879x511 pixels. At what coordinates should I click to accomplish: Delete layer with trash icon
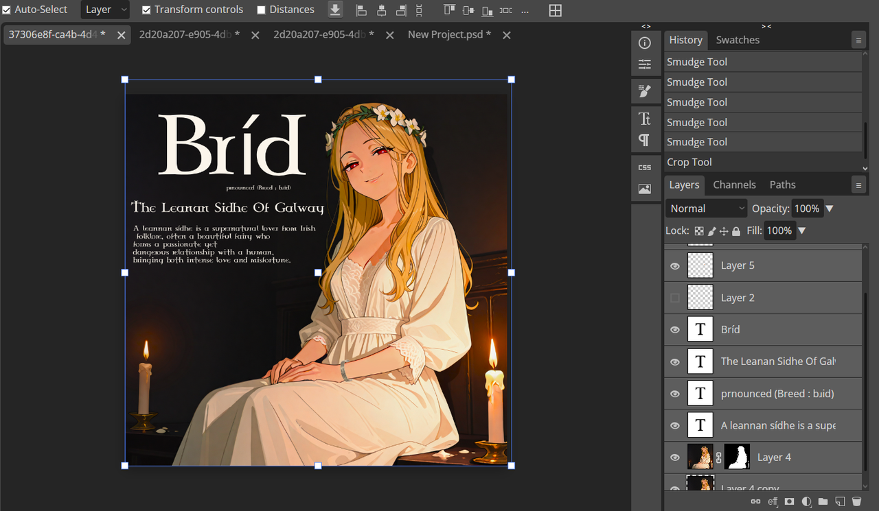(x=856, y=502)
